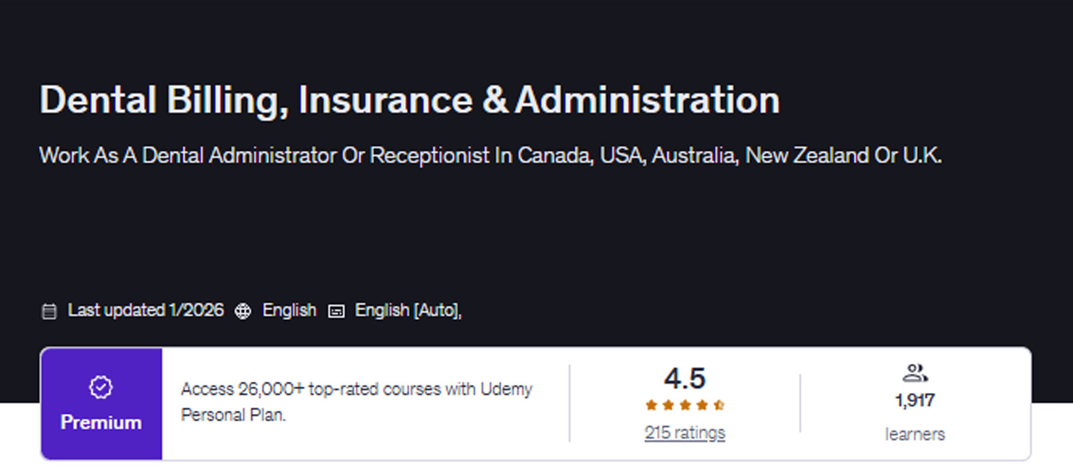Click the globe language icon
The width and height of the screenshot is (1073, 471).
pyautogui.click(x=243, y=311)
